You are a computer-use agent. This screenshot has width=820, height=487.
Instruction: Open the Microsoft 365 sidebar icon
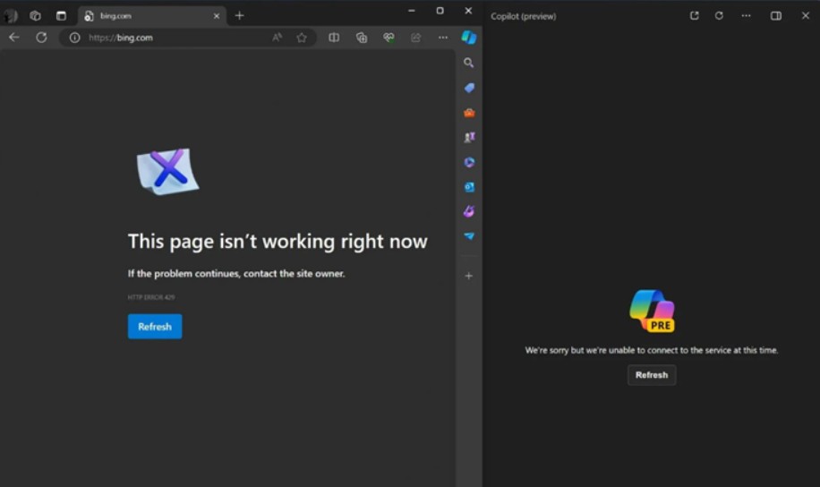click(468, 162)
